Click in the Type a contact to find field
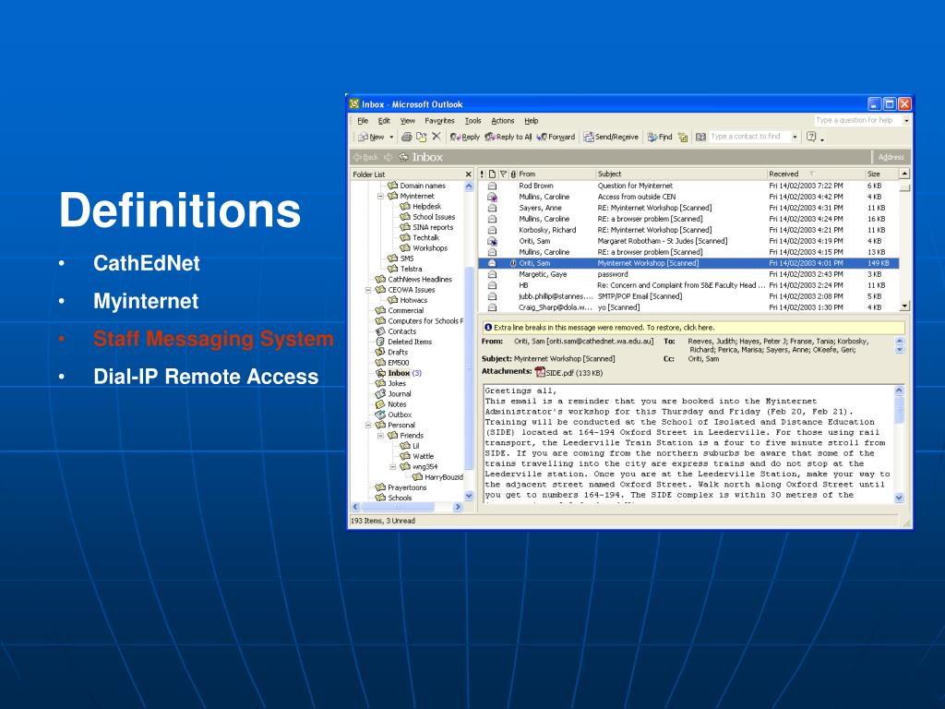Viewport: 945px width, 709px height. click(749, 137)
